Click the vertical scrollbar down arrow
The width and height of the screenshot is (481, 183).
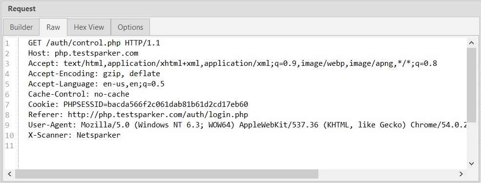(472, 164)
